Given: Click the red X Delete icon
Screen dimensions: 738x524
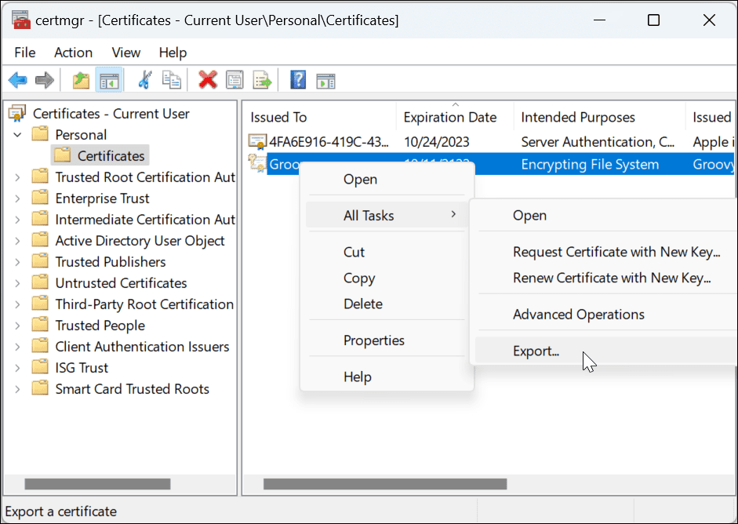Looking at the screenshot, I should (208, 80).
